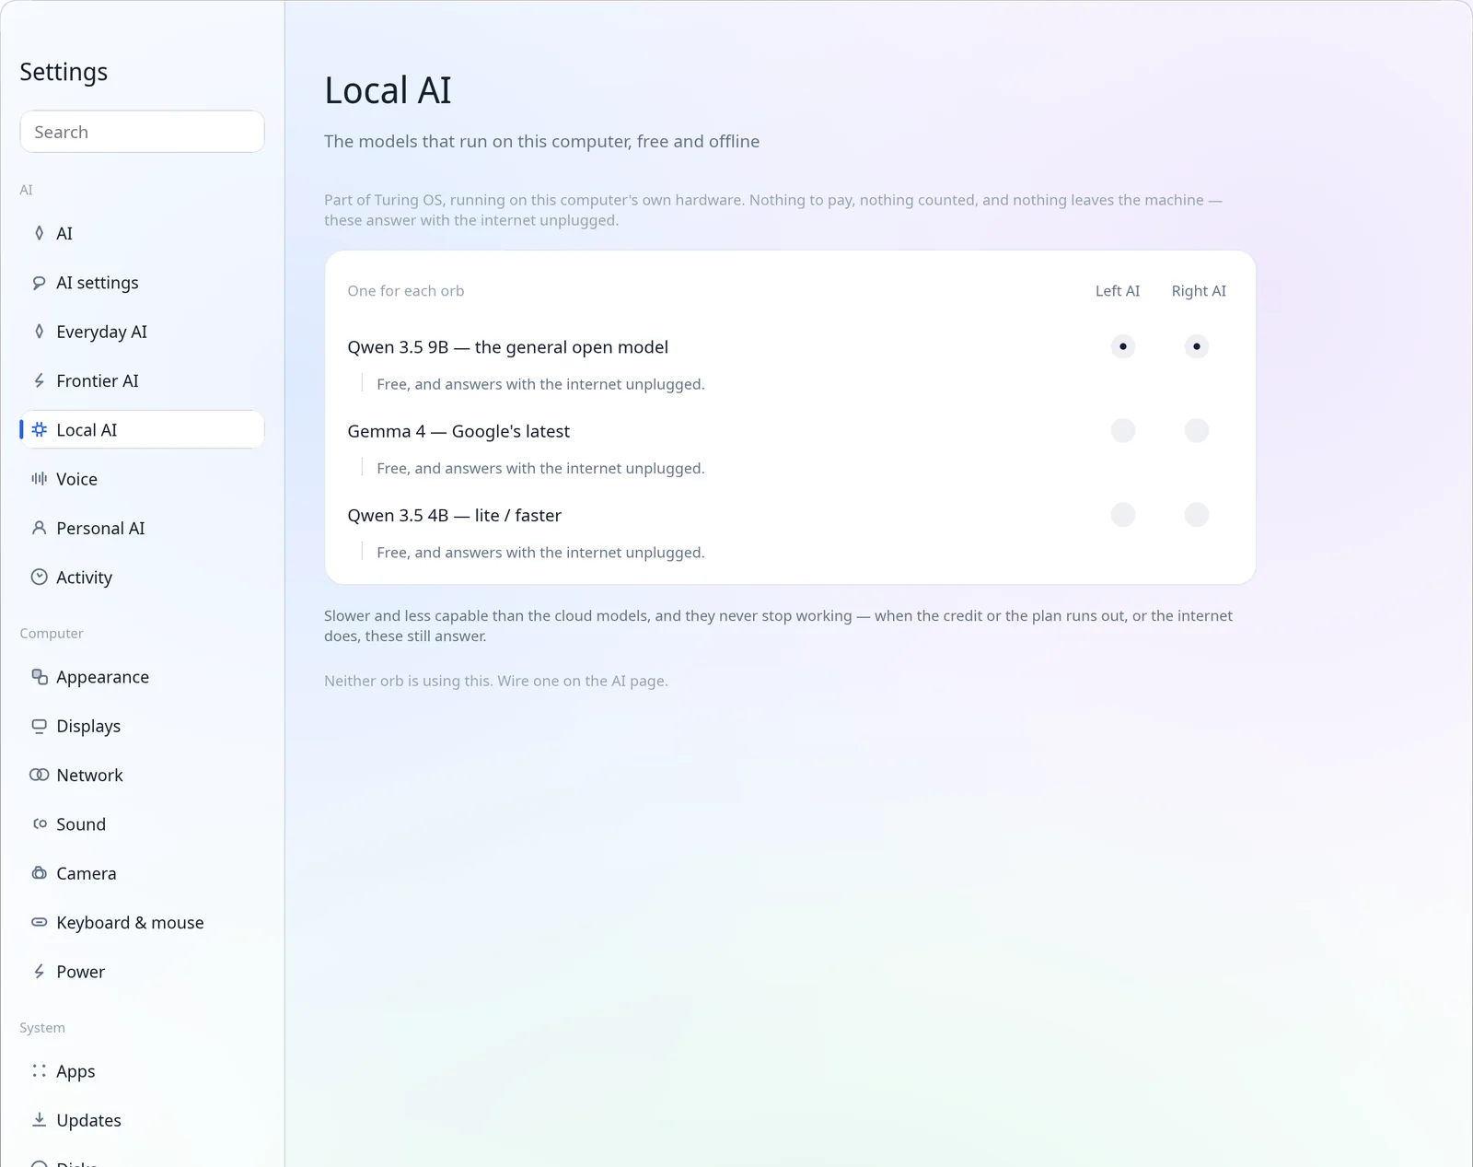Click the camera icon in sidebar
This screenshot has width=1473, height=1167.
point(39,872)
